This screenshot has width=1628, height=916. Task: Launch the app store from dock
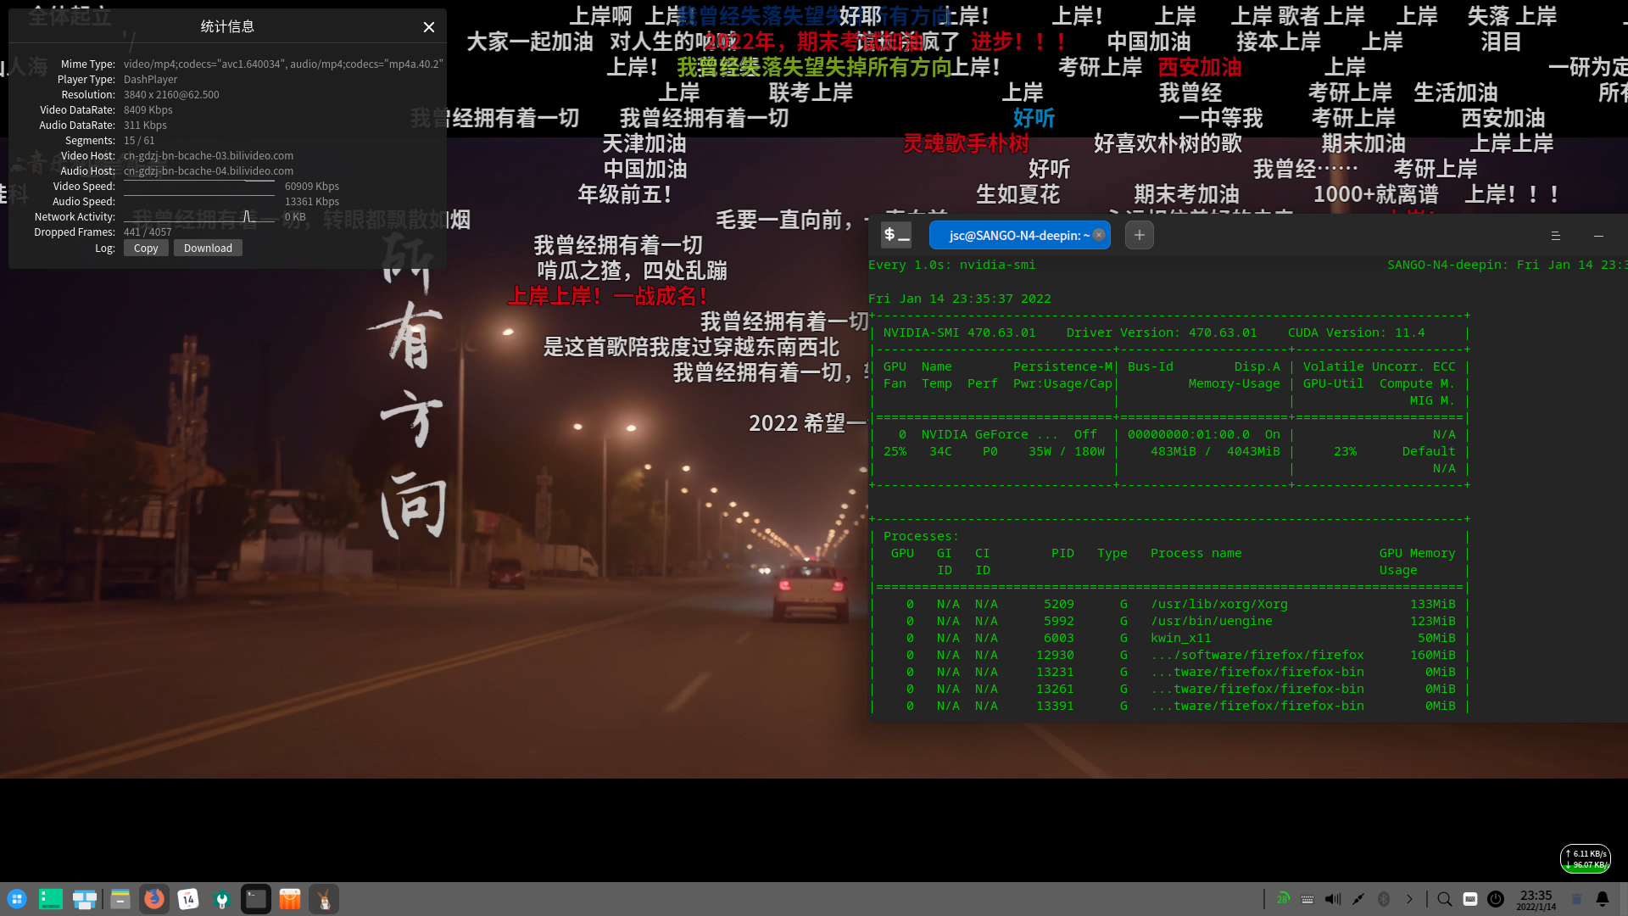pos(290,899)
